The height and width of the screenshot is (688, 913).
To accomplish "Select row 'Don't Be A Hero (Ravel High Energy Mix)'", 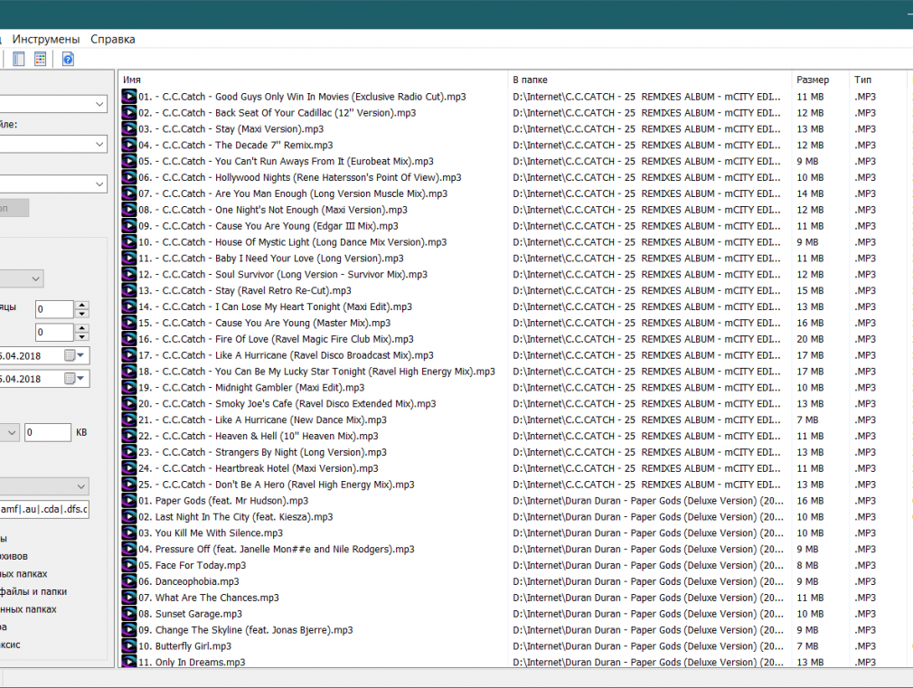I will point(513,485).
